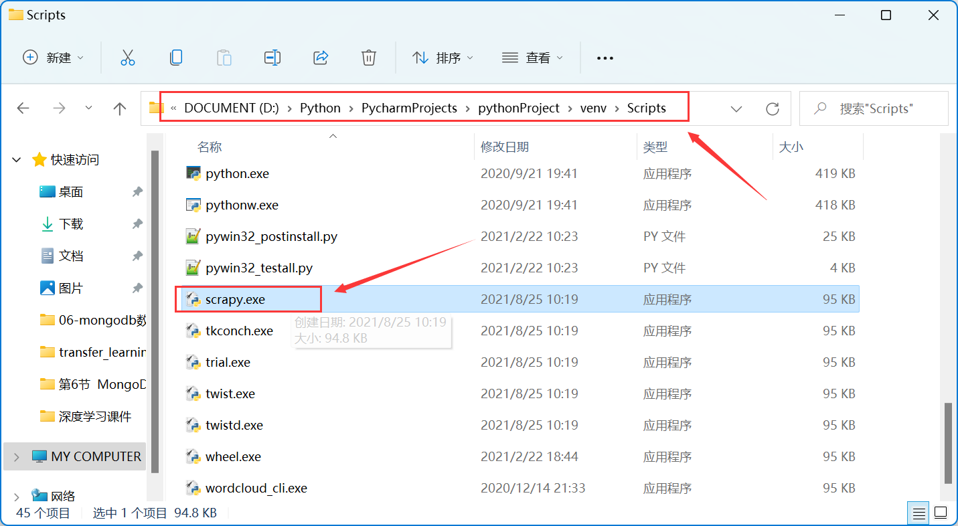Go forward with the right arrow
958x526 pixels.
59,108
